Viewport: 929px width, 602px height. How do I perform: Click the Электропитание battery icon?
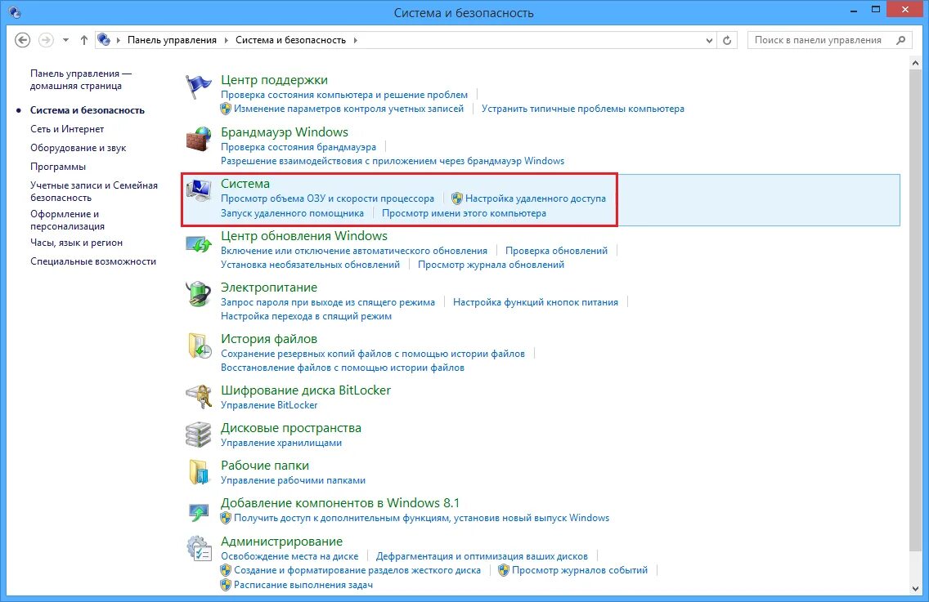click(198, 294)
